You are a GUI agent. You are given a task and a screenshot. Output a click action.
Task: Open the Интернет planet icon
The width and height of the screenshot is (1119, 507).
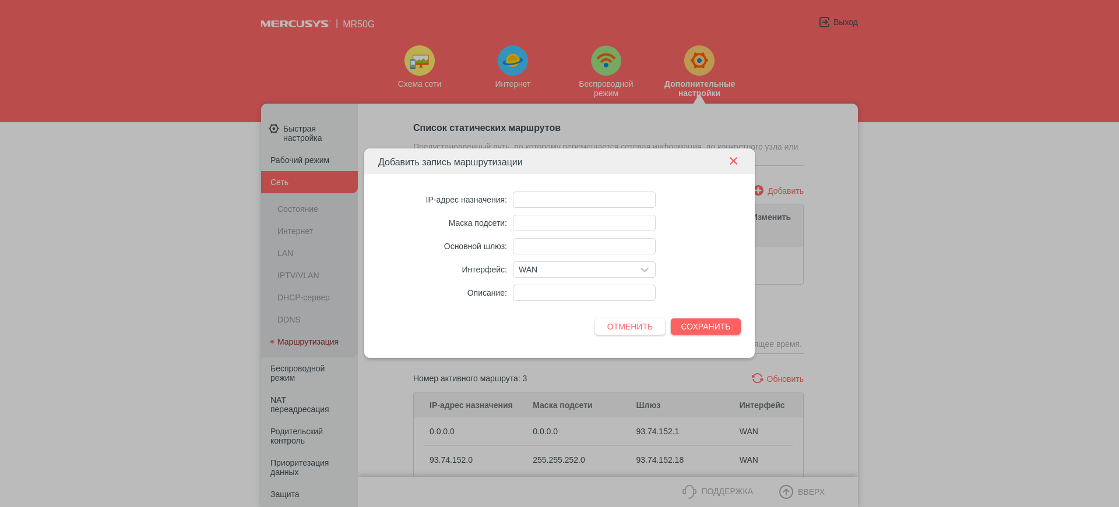512,61
